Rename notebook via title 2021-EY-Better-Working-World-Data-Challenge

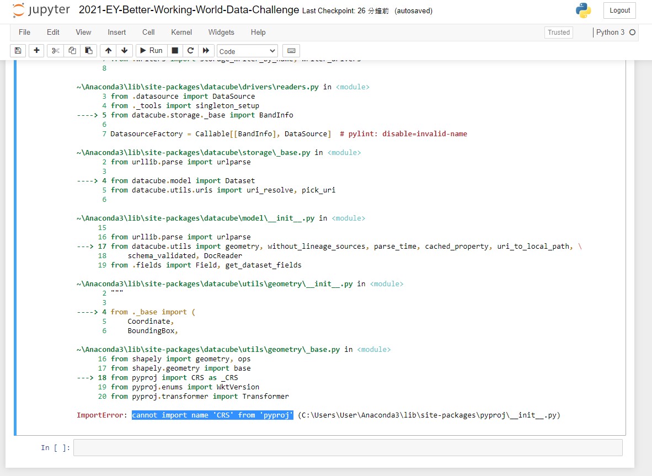coord(189,10)
